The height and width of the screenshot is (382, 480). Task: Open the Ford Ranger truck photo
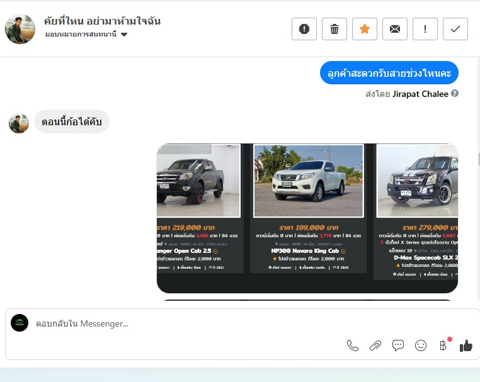coord(198,181)
